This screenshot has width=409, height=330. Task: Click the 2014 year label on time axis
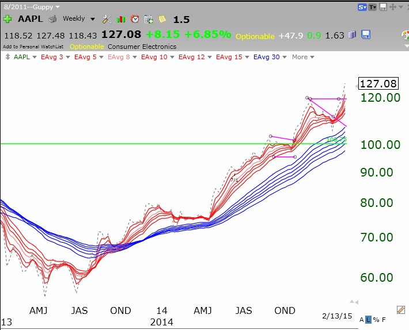tap(161, 322)
